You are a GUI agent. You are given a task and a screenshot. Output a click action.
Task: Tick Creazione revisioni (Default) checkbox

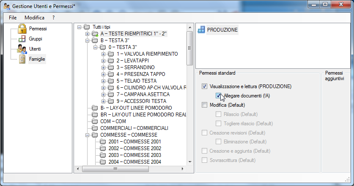(x=205, y=132)
